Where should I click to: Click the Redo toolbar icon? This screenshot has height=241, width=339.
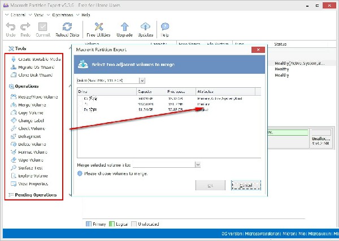pyautogui.click(x=25, y=28)
